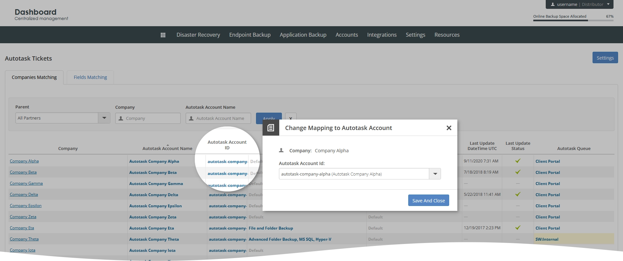This screenshot has height=261, width=623.
Task: Click green check status for Company Alpha
Action: pos(518,161)
